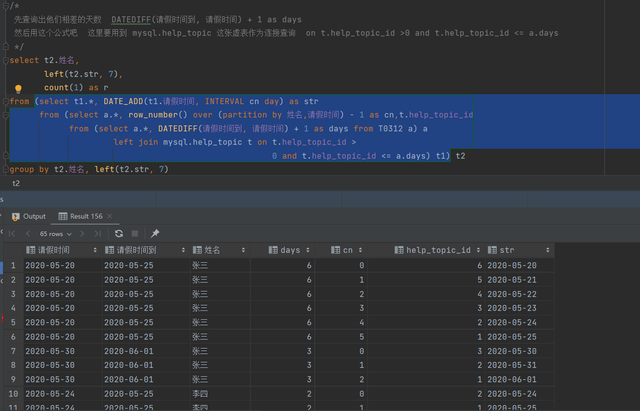Click the group by keyword in the editor

pyautogui.click(x=29, y=170)
